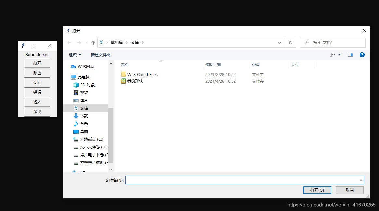Viewport: 379px width, 211px height.
Task: Click 此电脑 in the breadcrumb path
Action: point(117,42)
